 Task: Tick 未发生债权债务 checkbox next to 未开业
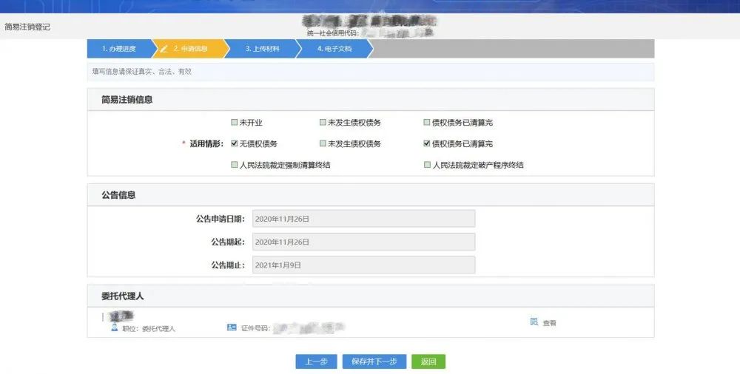323,122
